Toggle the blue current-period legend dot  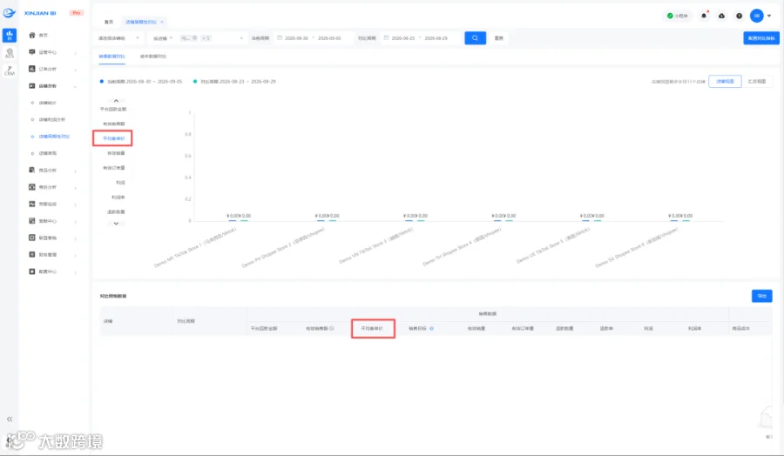(102, 82)
